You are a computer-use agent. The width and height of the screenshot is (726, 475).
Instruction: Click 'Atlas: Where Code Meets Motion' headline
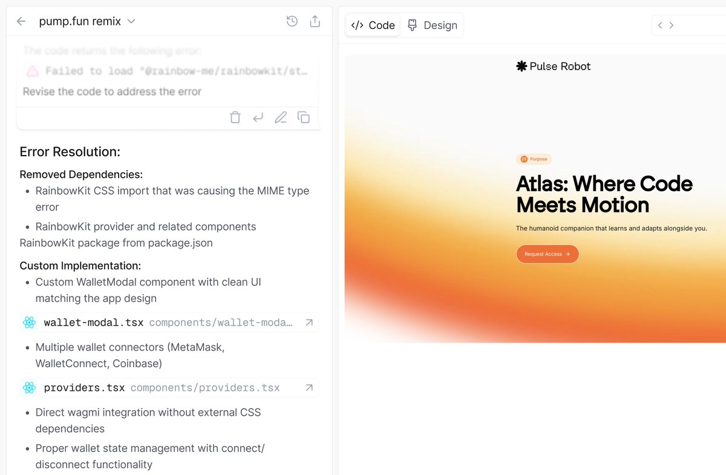click(x=604, y=194)
